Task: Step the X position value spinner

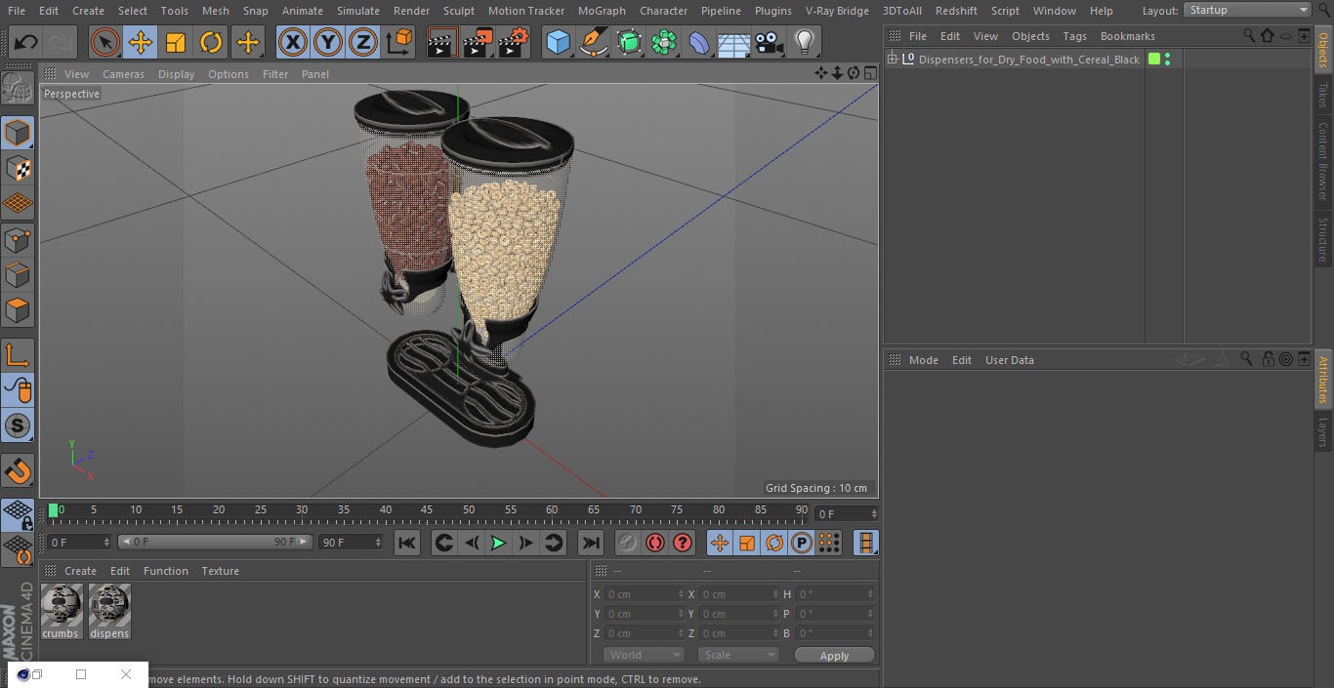Action: pyautogui.click(x=681, y=594)
